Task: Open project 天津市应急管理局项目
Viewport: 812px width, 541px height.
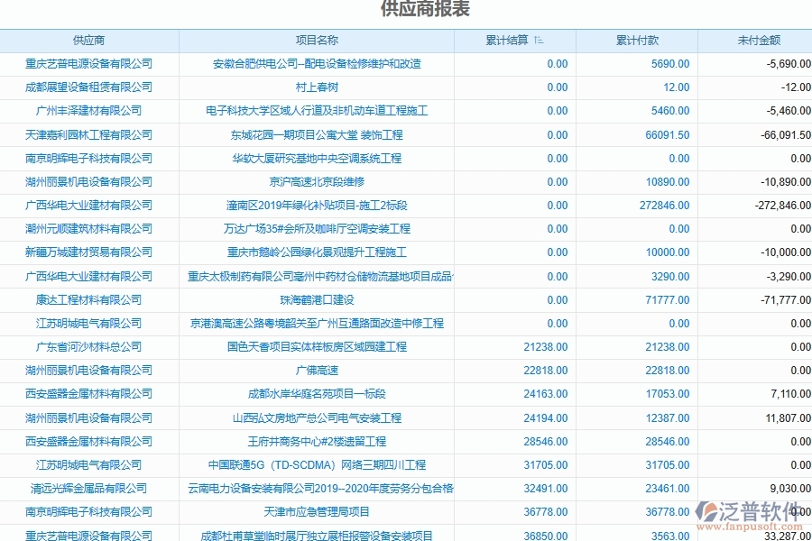Action: pyautogui.click(x=318, y=511)
